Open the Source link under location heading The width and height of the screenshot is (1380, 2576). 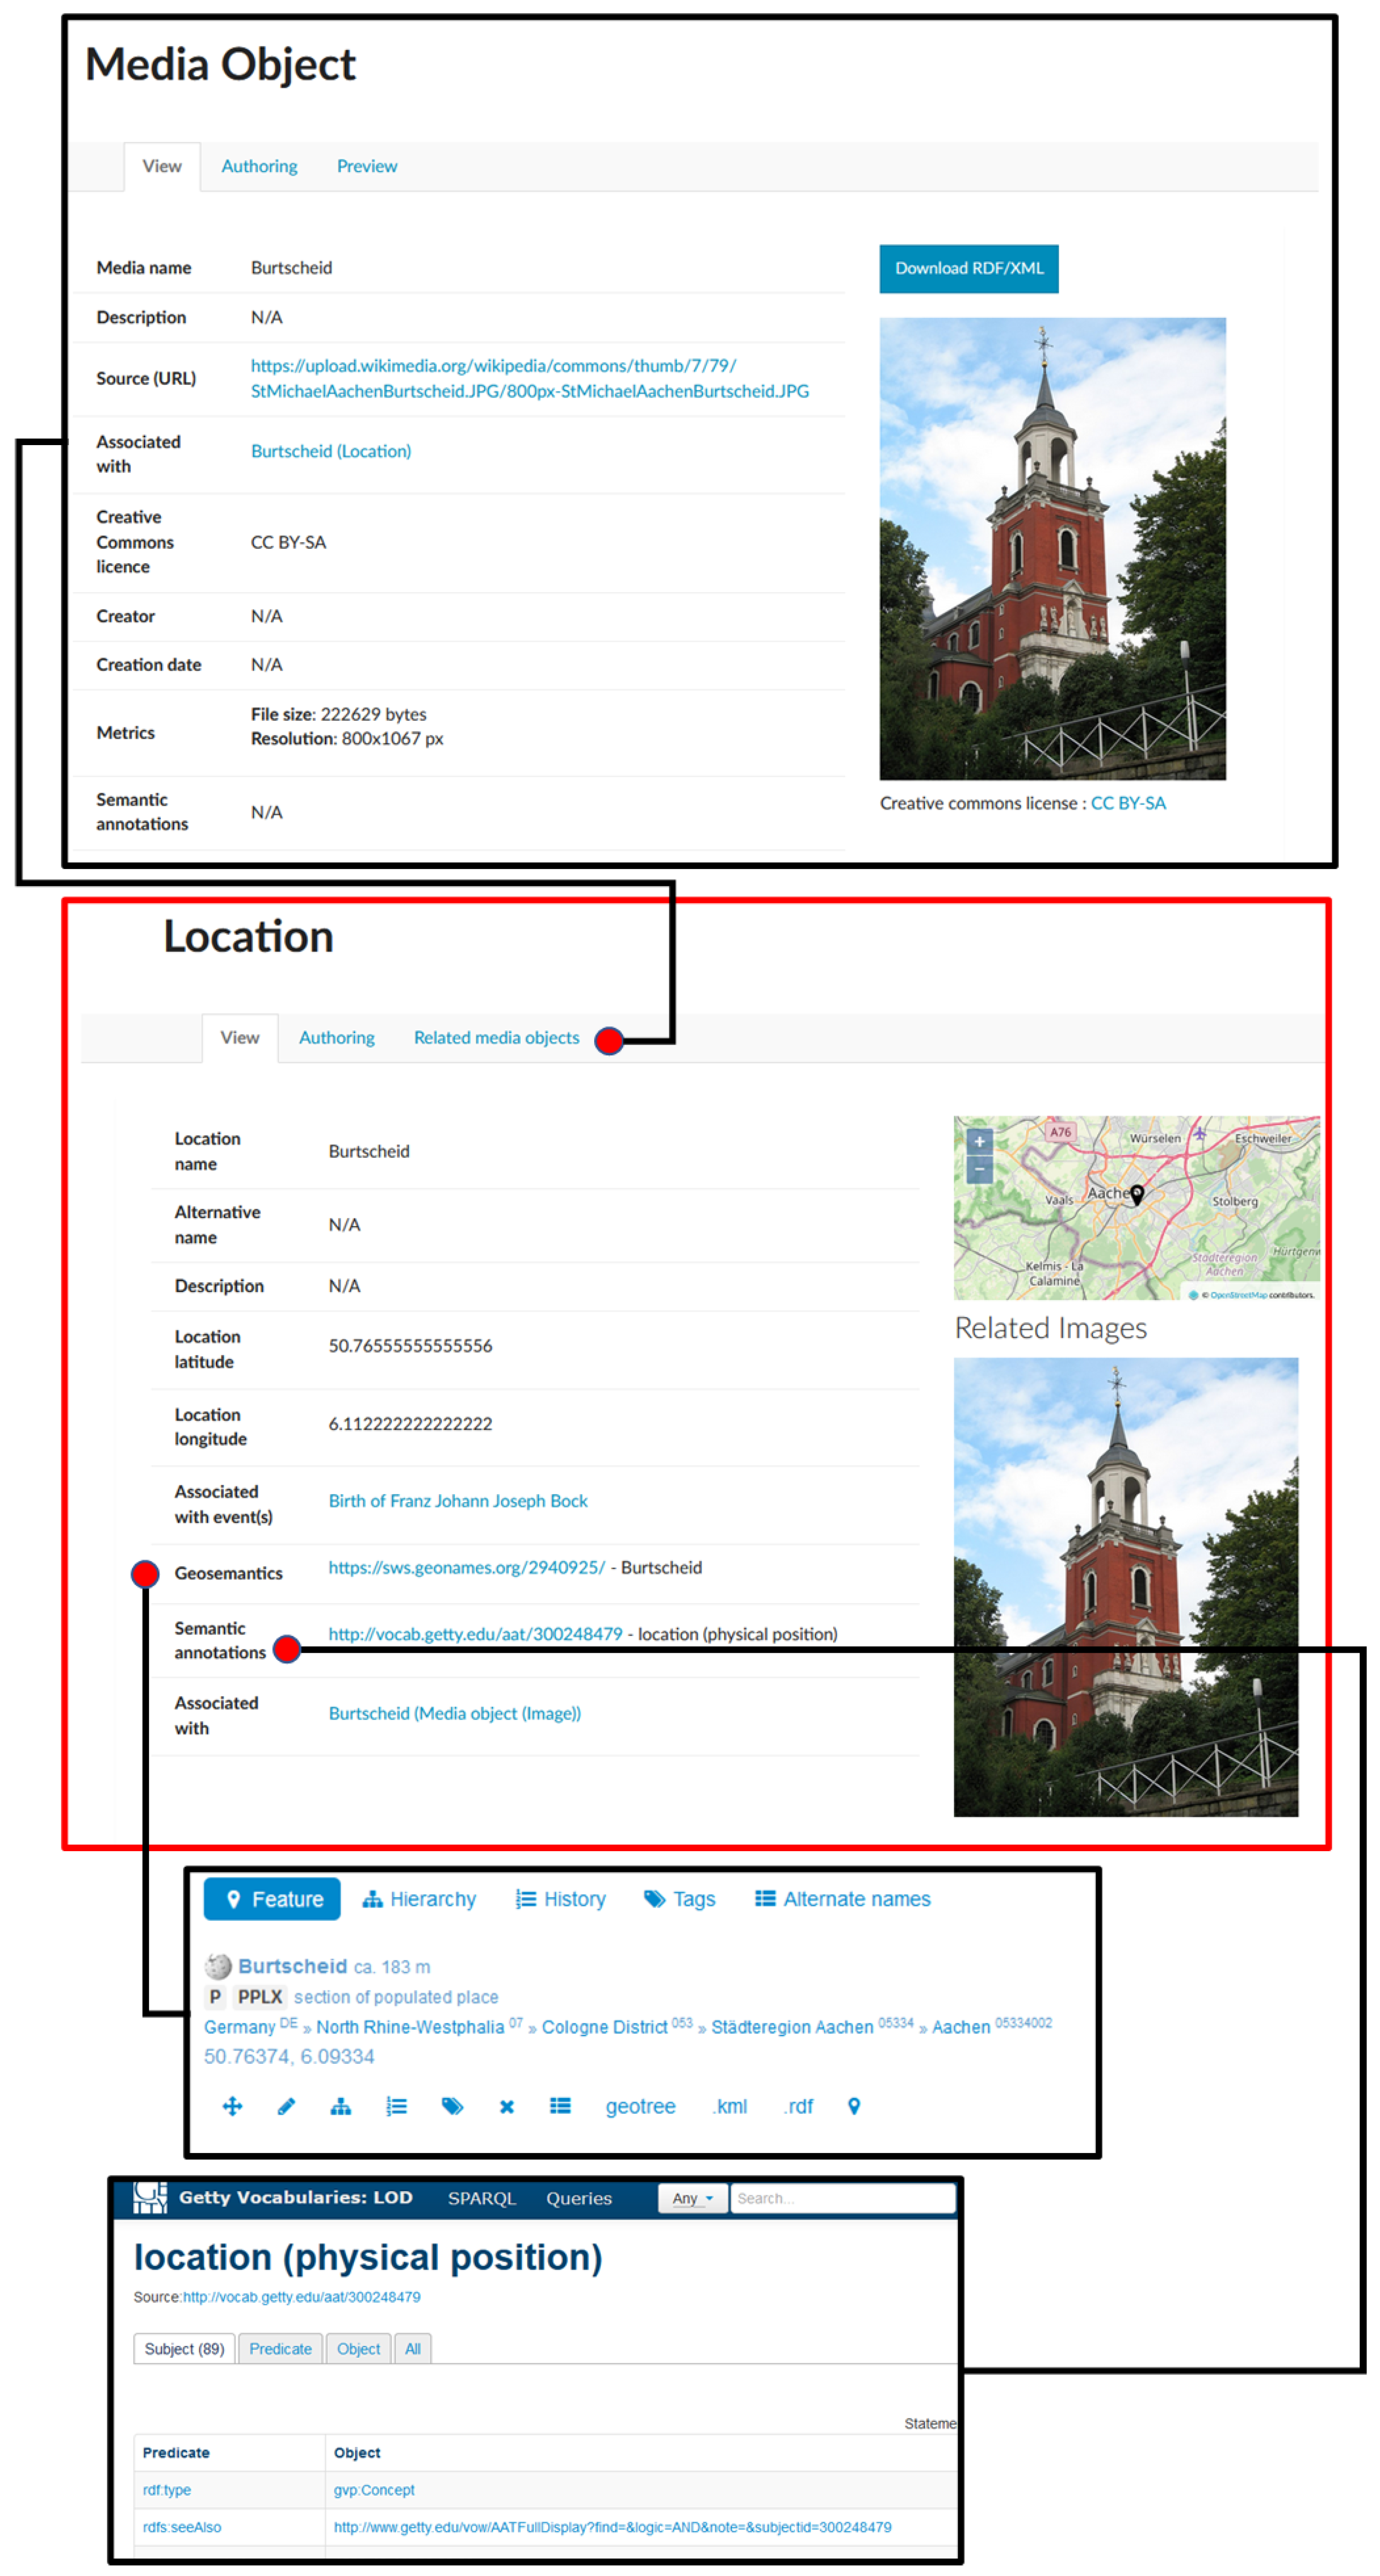301,2297
